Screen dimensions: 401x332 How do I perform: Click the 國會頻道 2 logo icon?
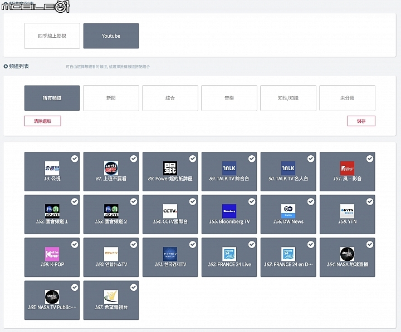[111, 211]
